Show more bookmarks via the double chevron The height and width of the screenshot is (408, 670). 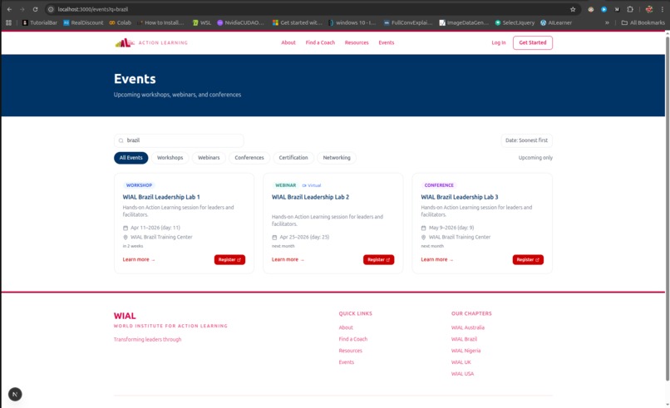(607, 22)
